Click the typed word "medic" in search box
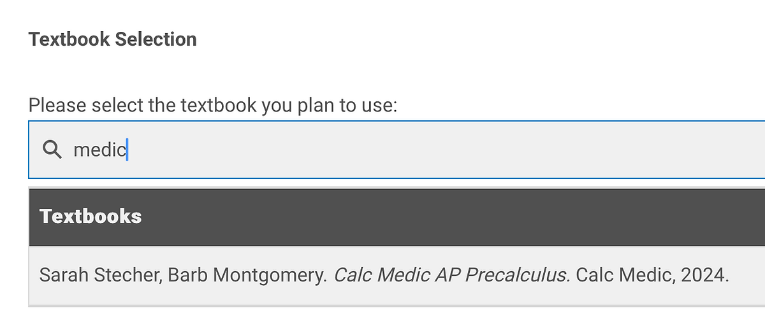Screen dimensions: 765x312 tap(99, 150)
